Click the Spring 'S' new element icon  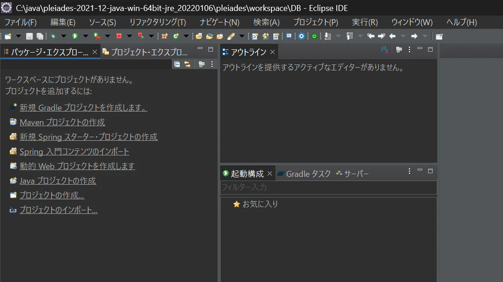276,36
